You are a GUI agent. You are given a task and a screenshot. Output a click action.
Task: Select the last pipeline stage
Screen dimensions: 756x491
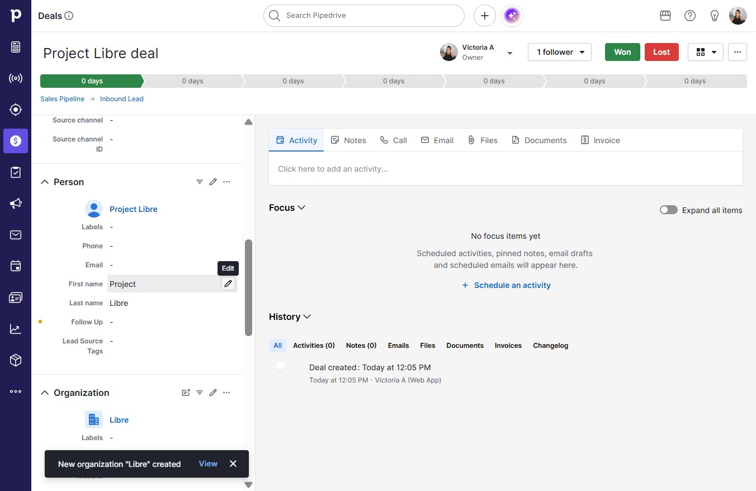696,81
